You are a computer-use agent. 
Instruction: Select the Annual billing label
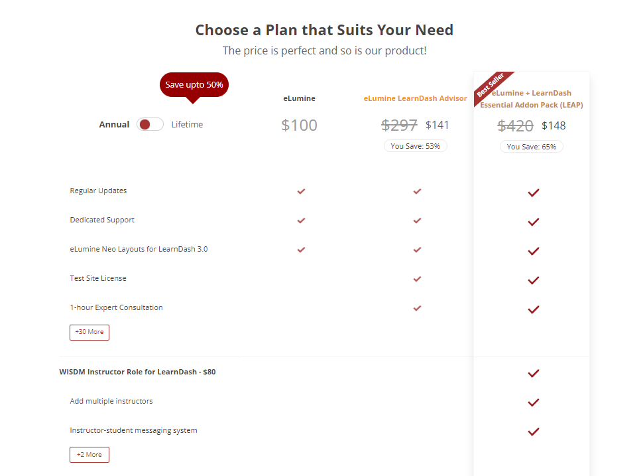click(114, 124)
